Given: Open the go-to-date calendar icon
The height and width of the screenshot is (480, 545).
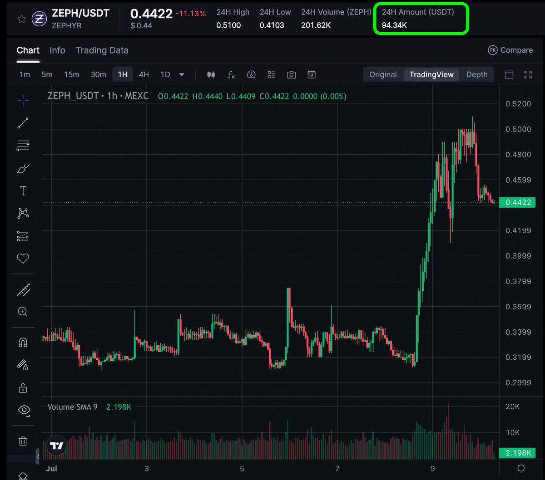Looking at the screenshot, I should point(312,75).
